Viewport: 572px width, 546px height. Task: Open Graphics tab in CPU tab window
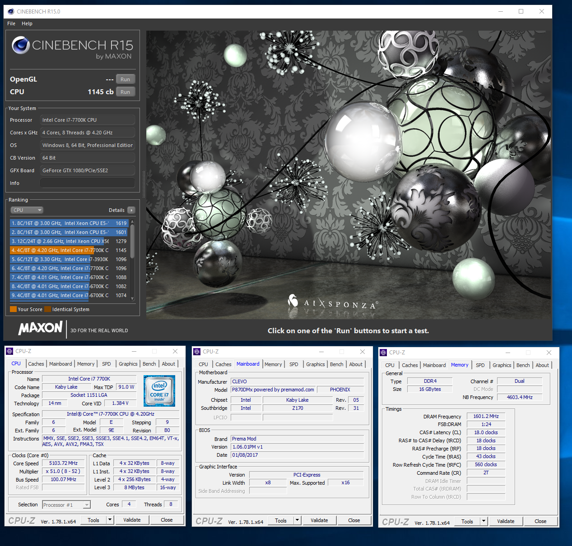tap(128, 364)
